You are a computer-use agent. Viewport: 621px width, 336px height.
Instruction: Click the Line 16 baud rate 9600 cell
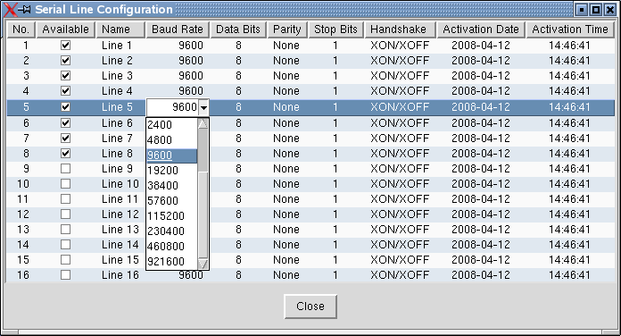coord(178,276)
